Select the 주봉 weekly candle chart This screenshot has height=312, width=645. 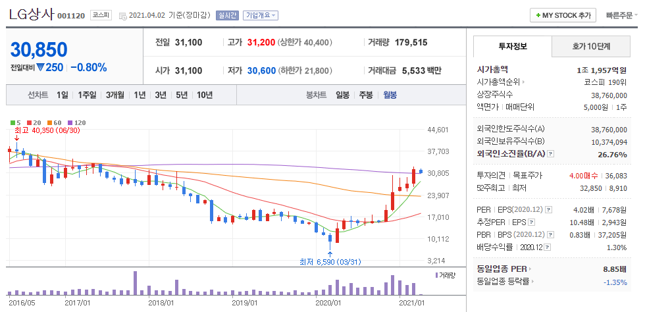366,95
